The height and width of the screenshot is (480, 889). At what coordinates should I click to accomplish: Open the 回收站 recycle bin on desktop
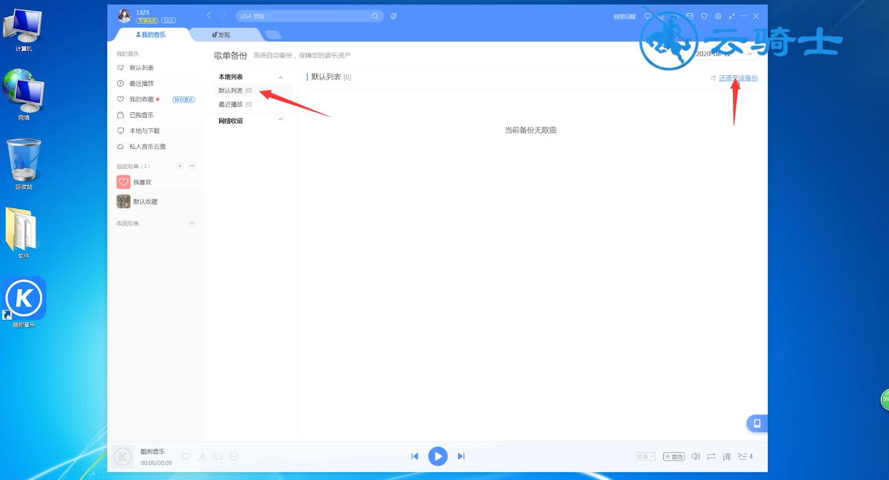coord(24,164)
